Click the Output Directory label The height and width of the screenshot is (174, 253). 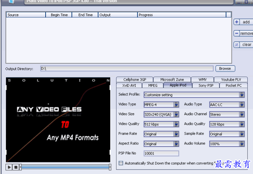(x=19, y=69)
